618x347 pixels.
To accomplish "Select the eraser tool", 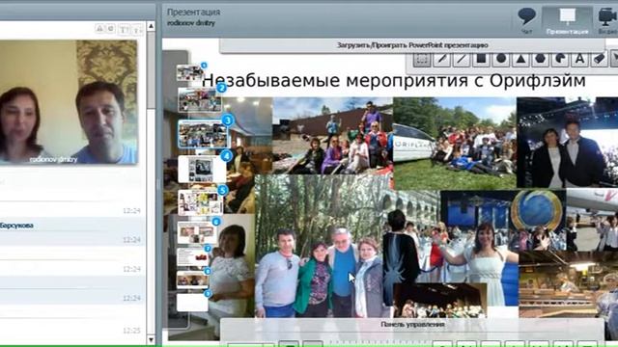I will pyautogui.click(x=600, y=60).
